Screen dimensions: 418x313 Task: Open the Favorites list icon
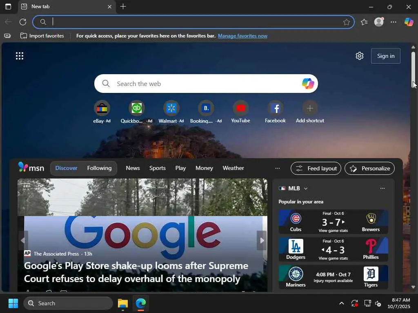(364, 22)
